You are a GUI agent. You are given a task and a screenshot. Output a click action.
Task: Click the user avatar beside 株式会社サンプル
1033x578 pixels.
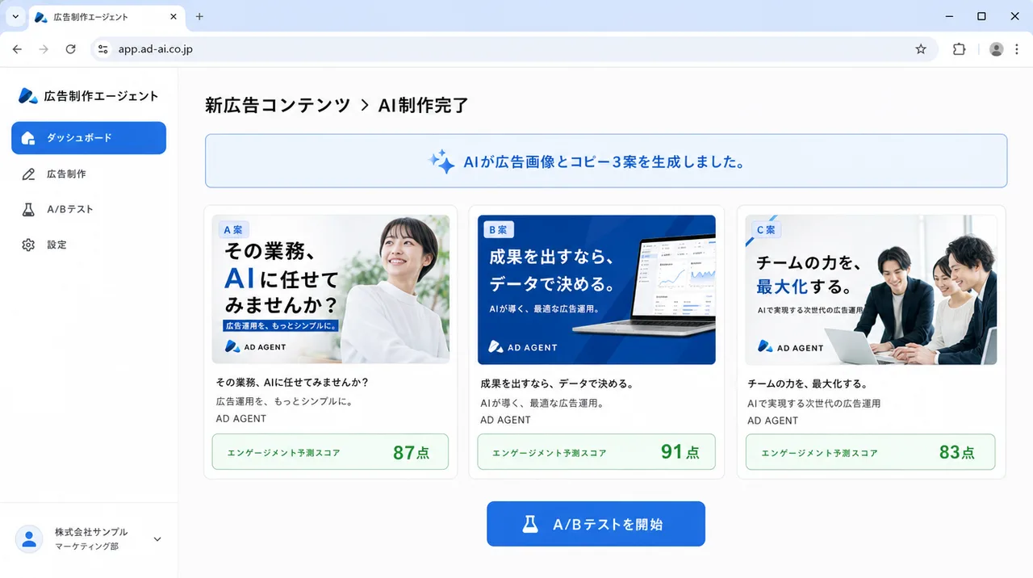point(29,539)
